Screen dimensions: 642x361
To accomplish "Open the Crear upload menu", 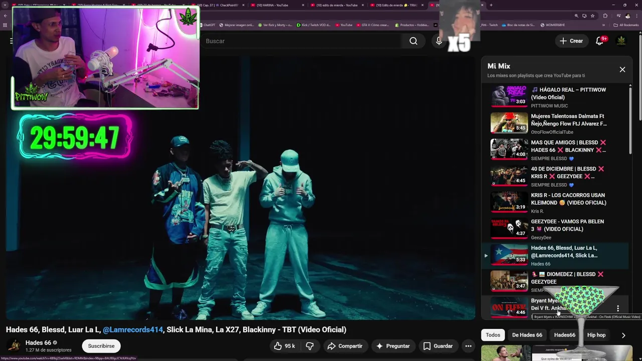I will coord(571,41).
